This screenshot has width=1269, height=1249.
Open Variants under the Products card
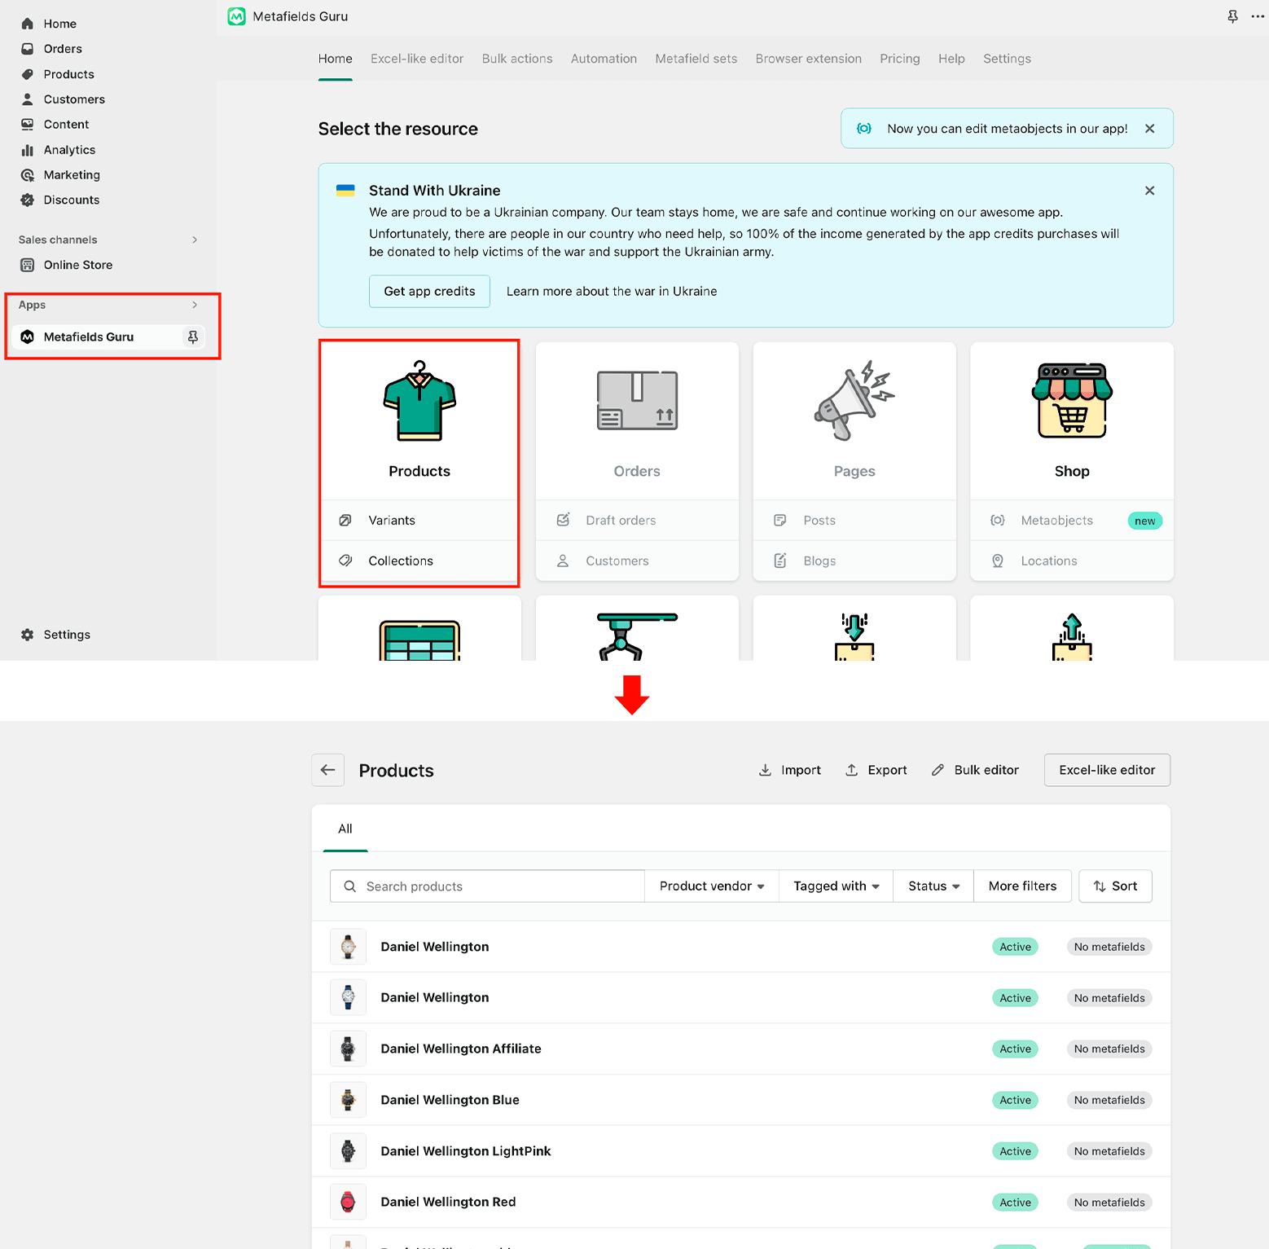(x=419, y=521)
